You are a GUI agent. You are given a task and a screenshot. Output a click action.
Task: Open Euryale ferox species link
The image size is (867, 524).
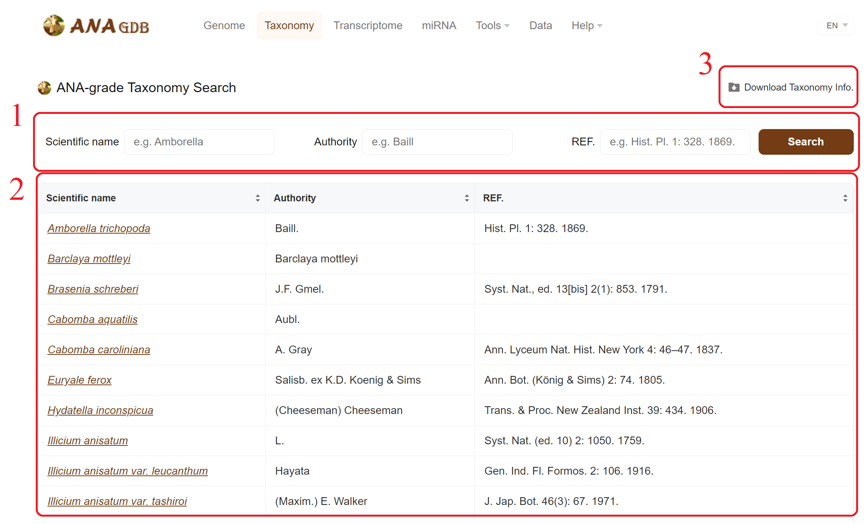79,380
